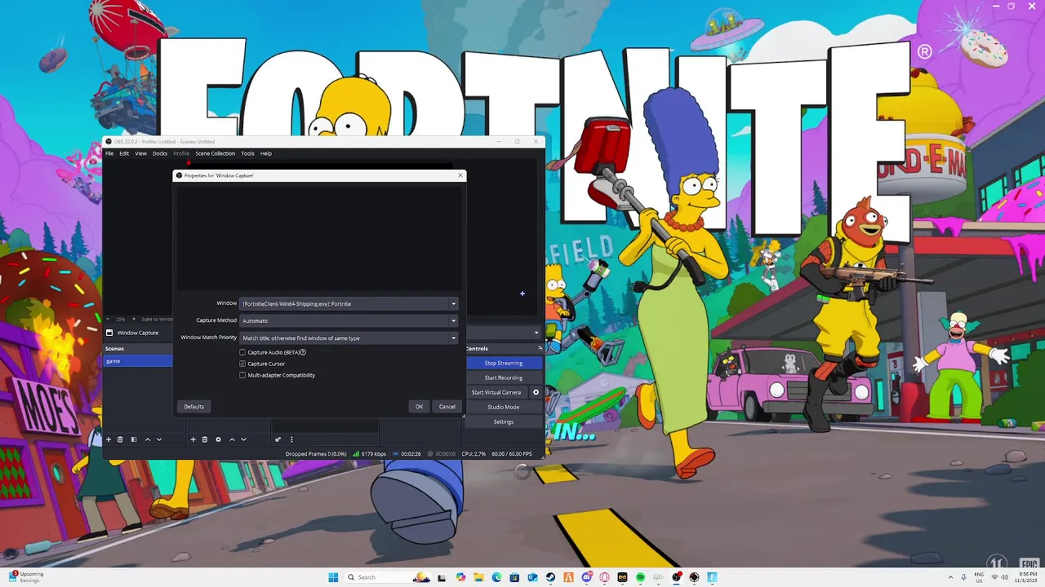Open Microsoft Store from the taskbar
The width and height of the screenshot is (1045, 587).
point(514,577)
